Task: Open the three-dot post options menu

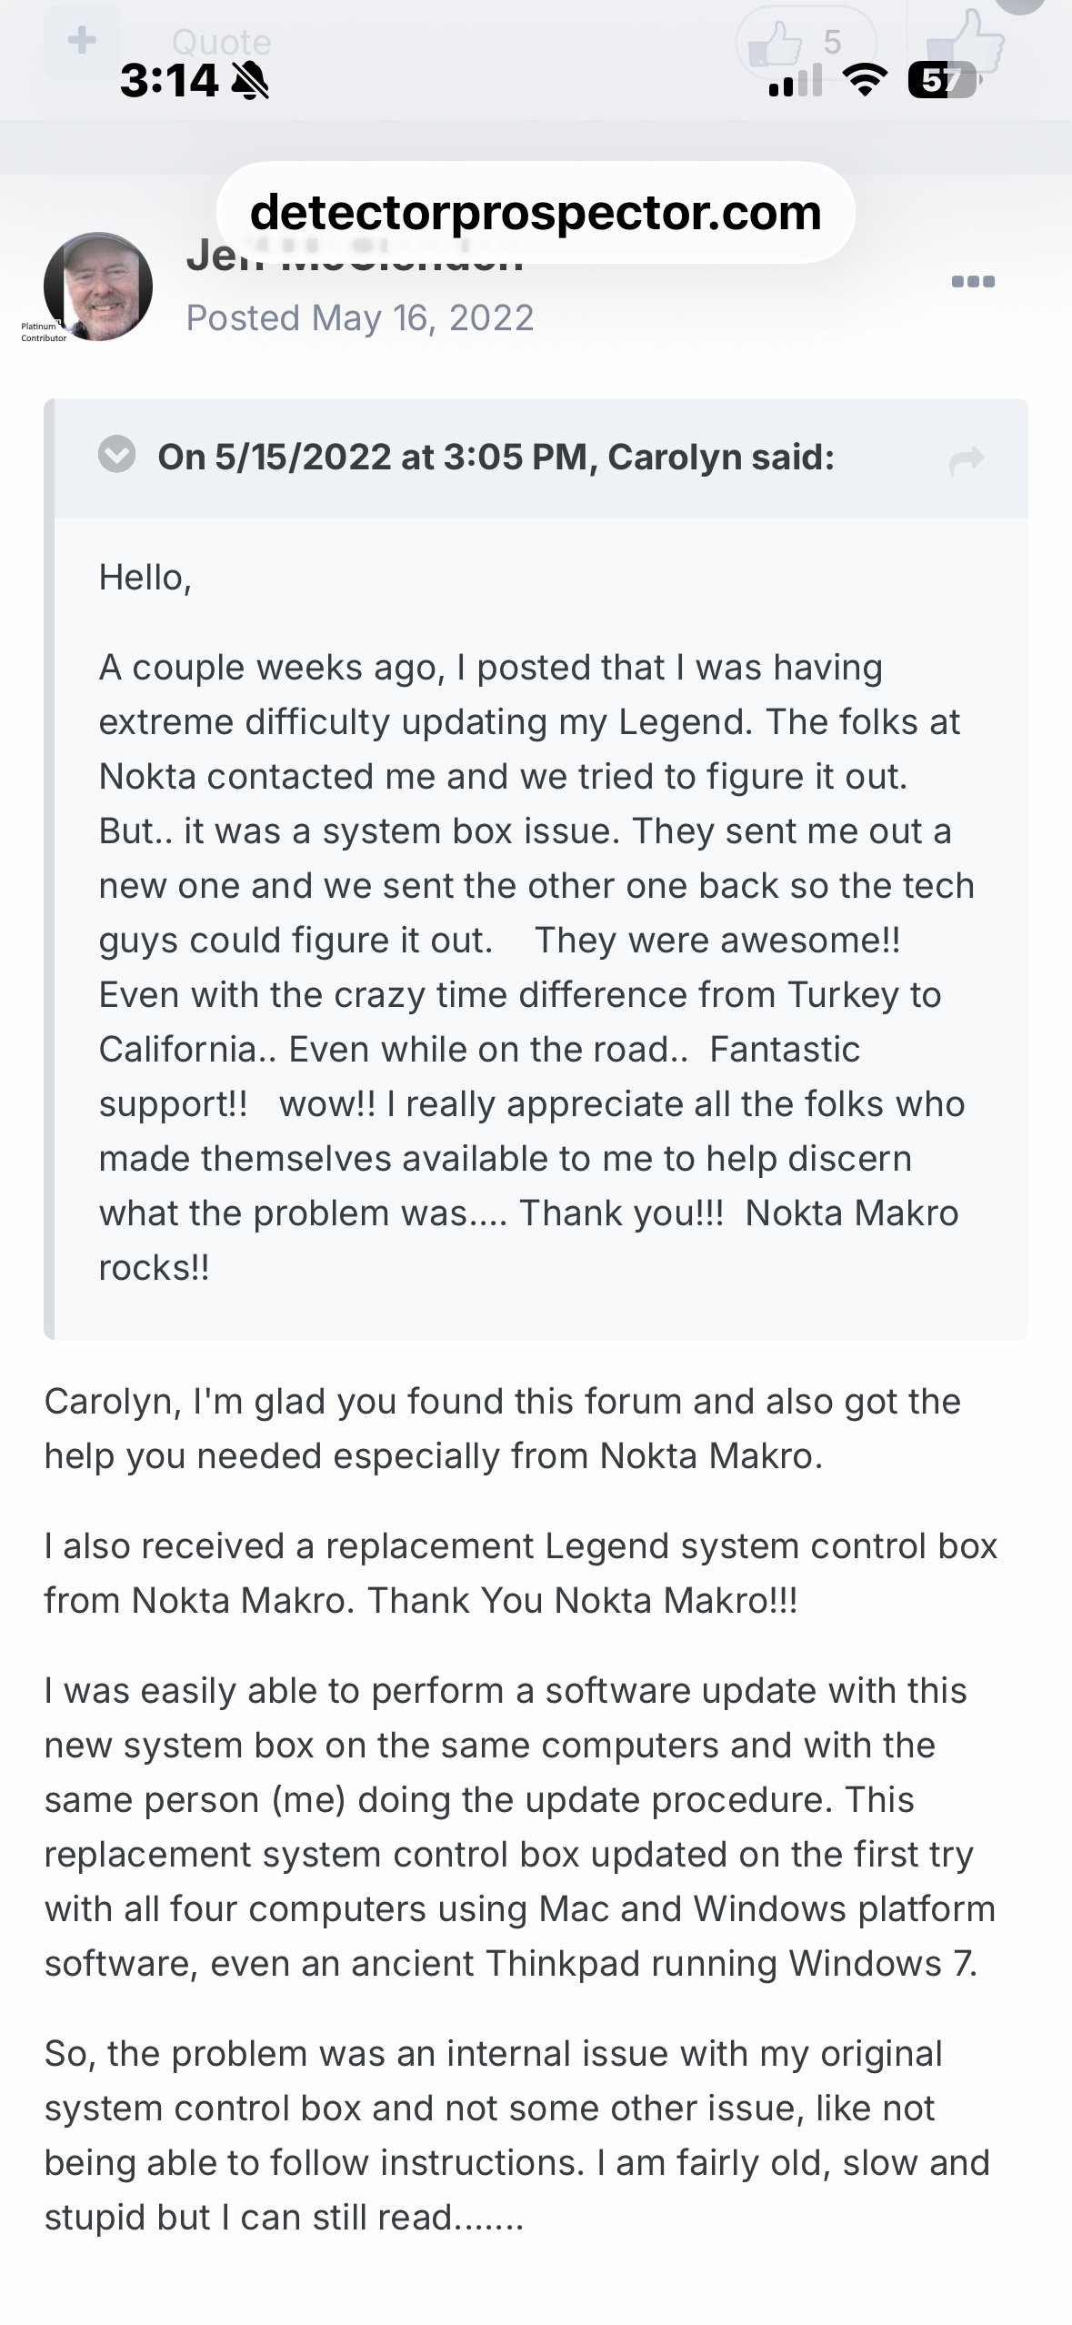Action: 973,281
